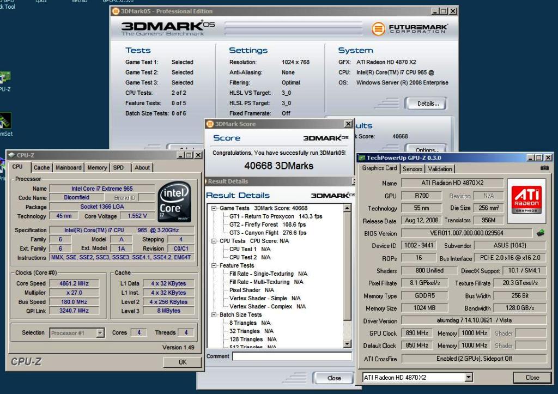Click the Close button in GPU-Z
The height and width of the screenshot is (394, 558).
532,377
